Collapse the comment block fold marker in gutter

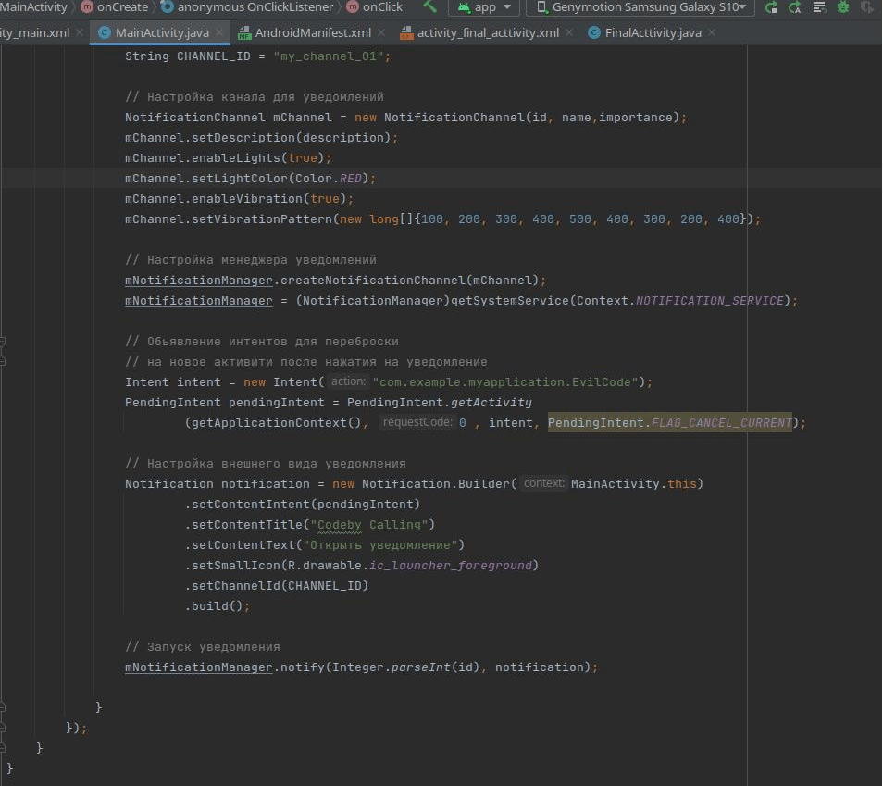pos(5,342)
